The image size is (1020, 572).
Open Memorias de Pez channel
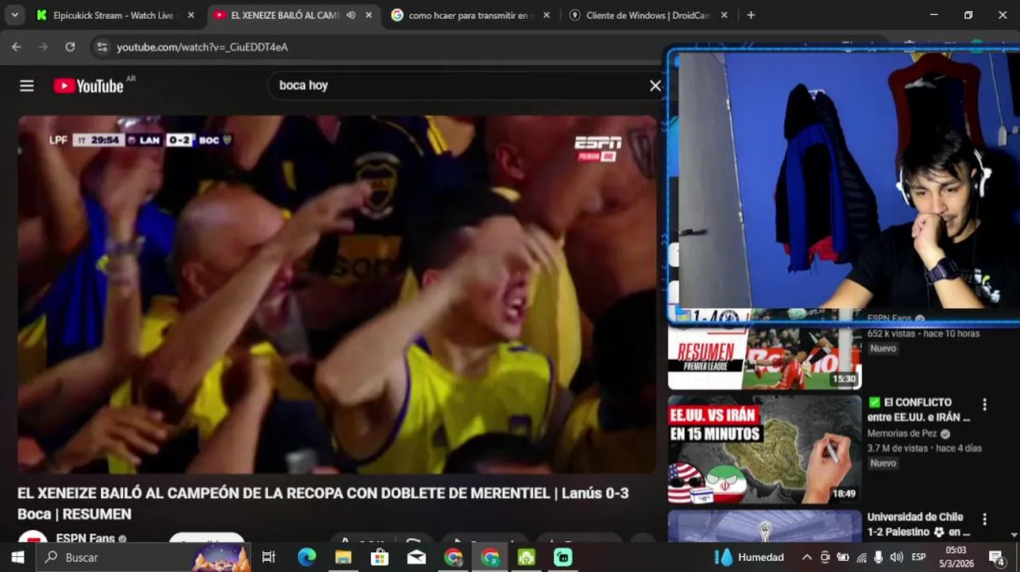pos(902,434)
